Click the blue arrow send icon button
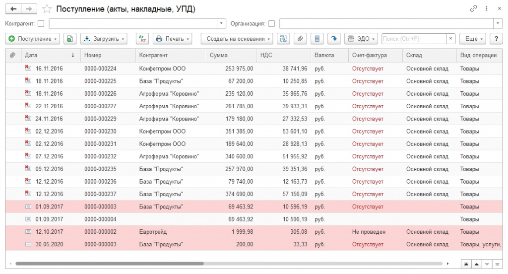508x274 pixels. click(334, 39)
